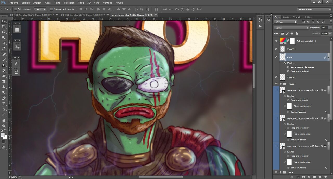The width and height of the screenshot is (333, 179).
Task: Hide the Capa 32 layer
Action: pyautogui.click(x=276, y=49)
